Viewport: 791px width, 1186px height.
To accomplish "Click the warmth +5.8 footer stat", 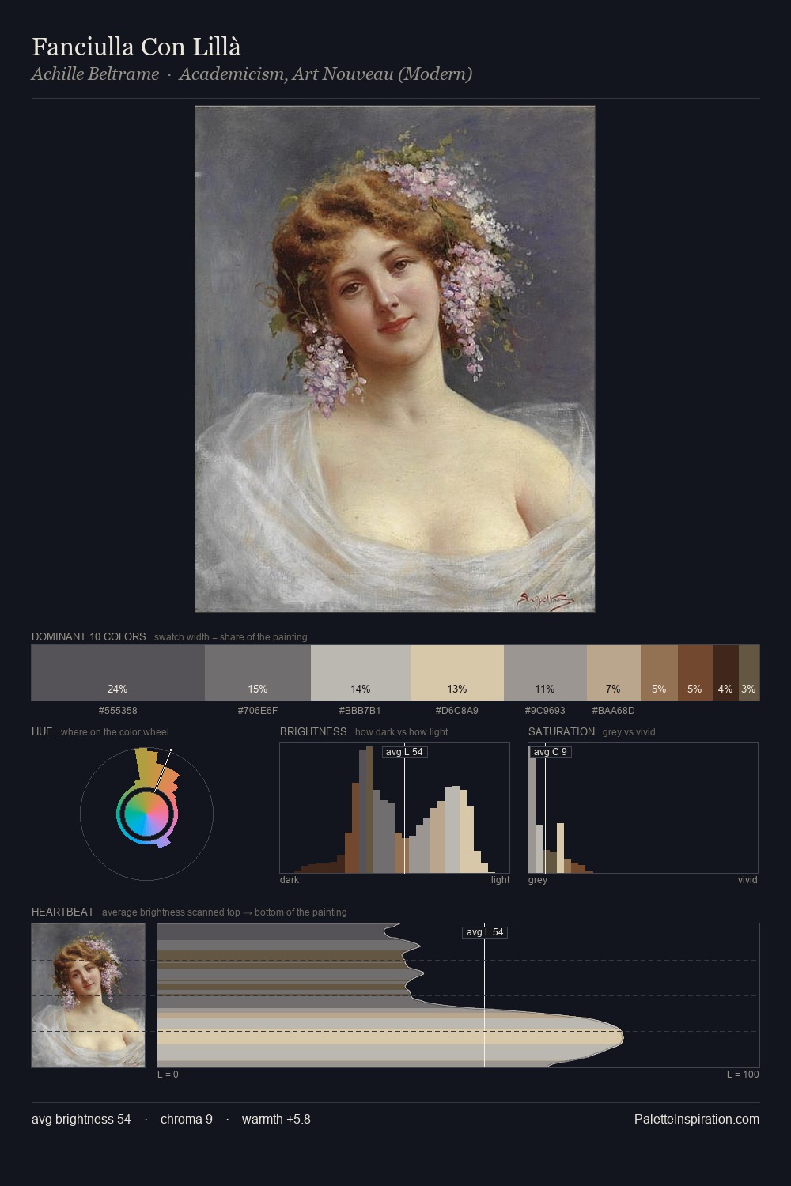I will (x=276, y=1119).
